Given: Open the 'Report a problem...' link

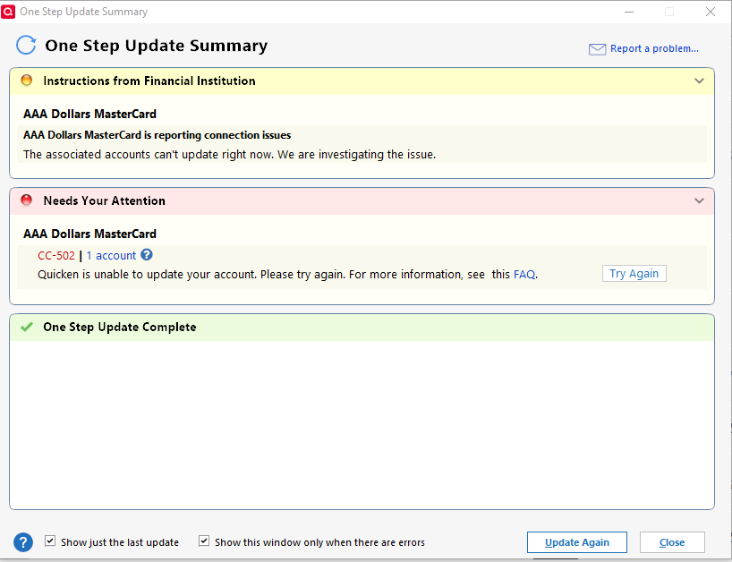Looking at the screenshot, I should coord(654,48).
